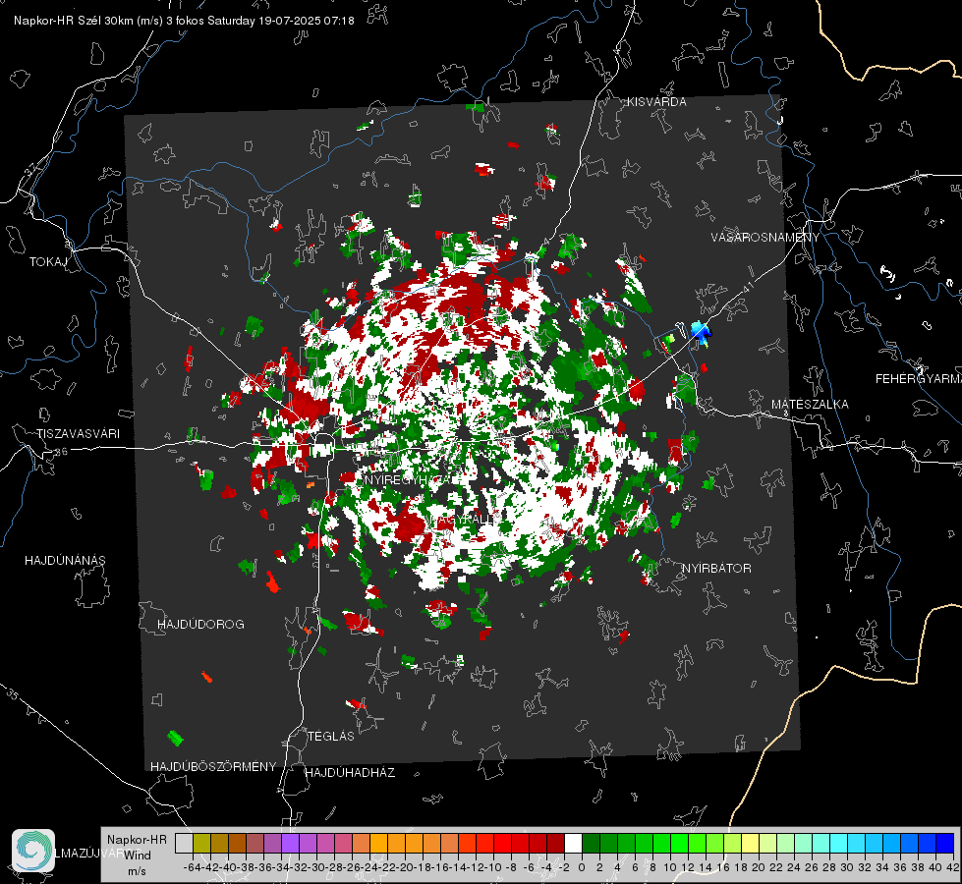This screenshot has width=962, height=884.
Task: Click the 'Napkor-HR' legend title
Action: (137, 840)
